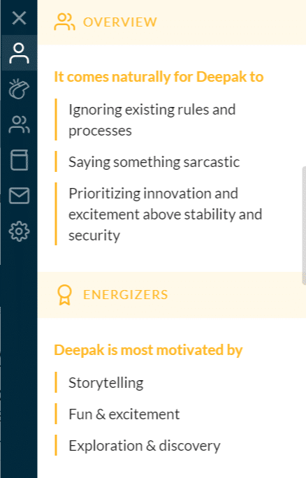Select 'Prioritizing innovation and excitement' item
The image size is (306, 478).
(165, 215)
